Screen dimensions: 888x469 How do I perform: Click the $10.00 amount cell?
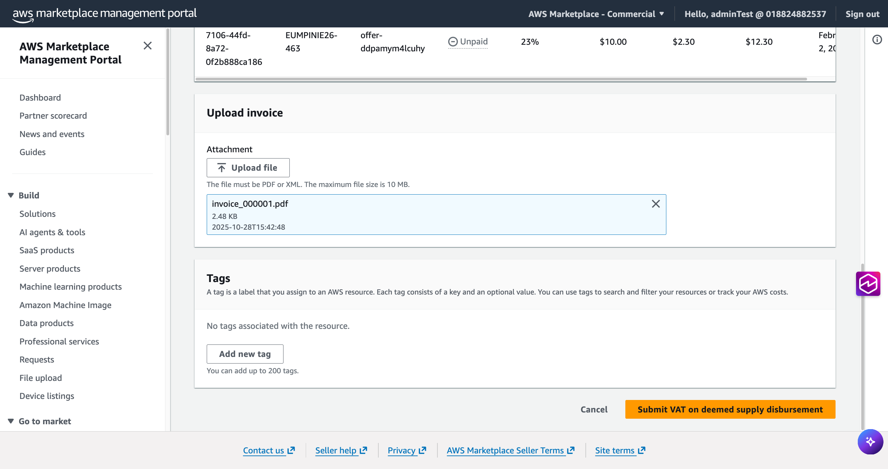(613, 42)
